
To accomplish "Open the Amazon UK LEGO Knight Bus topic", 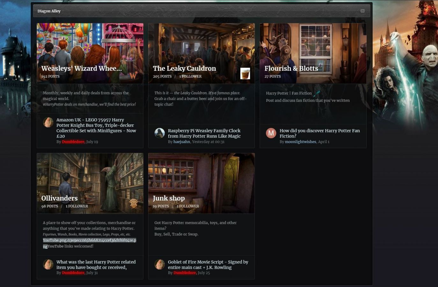I will pyautogui.click(x=96, y=128).
